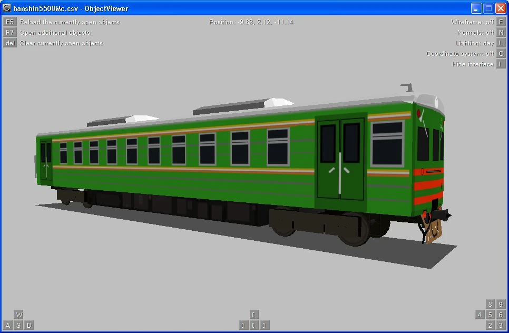The height and width of the screenshot is (333, 509).
Task: Click the F5 reload objects key
Action: [9, 22]
